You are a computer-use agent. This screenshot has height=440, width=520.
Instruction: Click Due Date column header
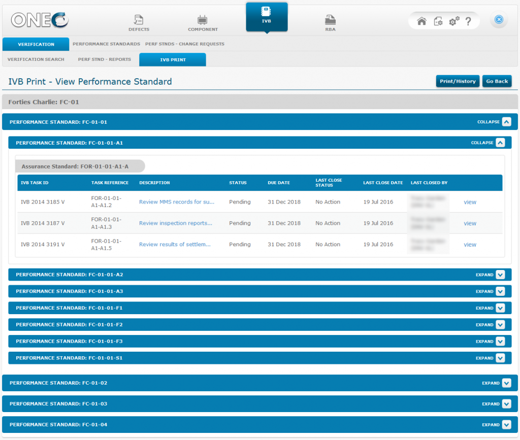[279, 183]
